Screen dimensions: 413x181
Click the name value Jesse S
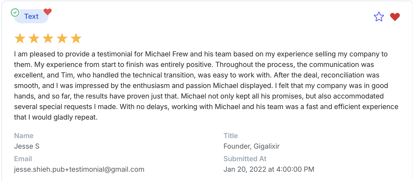click(27, 146)
